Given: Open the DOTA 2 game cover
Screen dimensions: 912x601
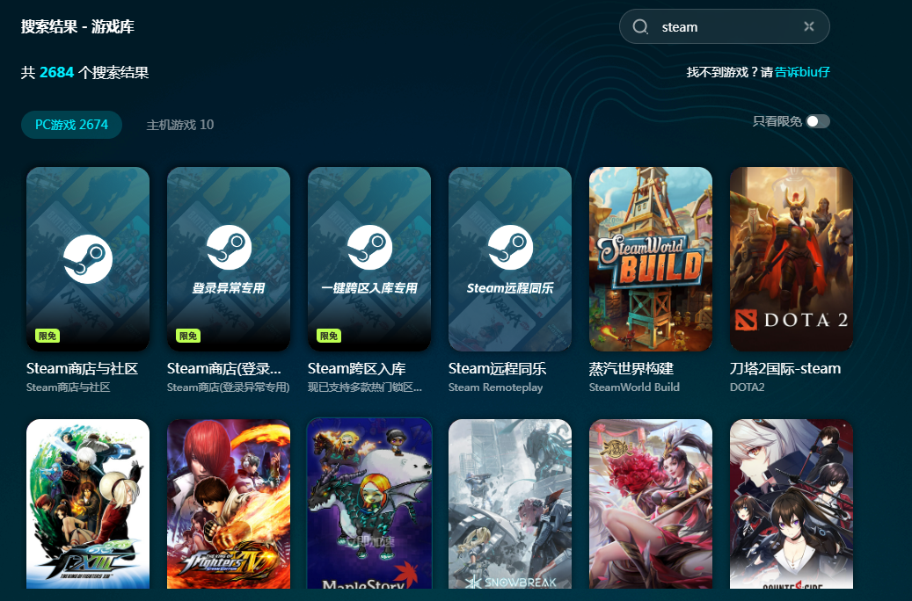Looking at the screenshot, I should tap(792, 258).
